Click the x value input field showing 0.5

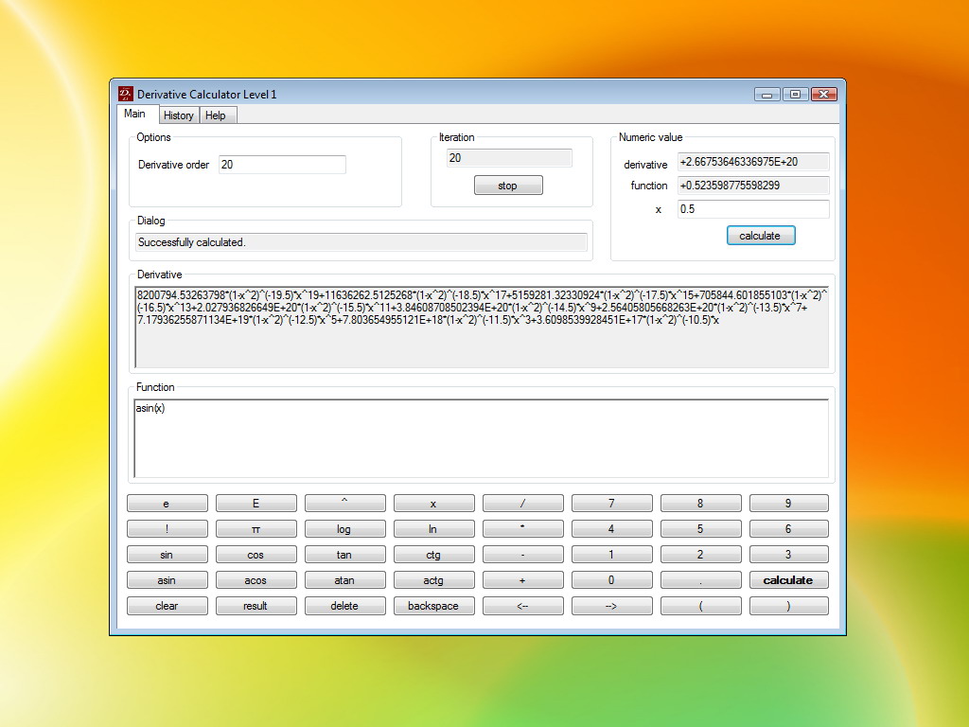752,209
